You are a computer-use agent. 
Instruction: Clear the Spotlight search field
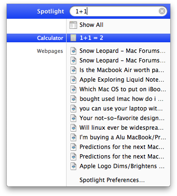click(162, 11)
